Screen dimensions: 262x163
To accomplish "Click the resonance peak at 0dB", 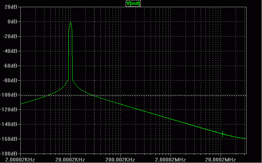I will coord(70,22).
